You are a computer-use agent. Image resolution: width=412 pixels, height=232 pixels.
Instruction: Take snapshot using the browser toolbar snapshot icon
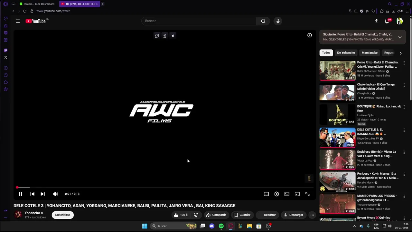(x=356, y=11)
